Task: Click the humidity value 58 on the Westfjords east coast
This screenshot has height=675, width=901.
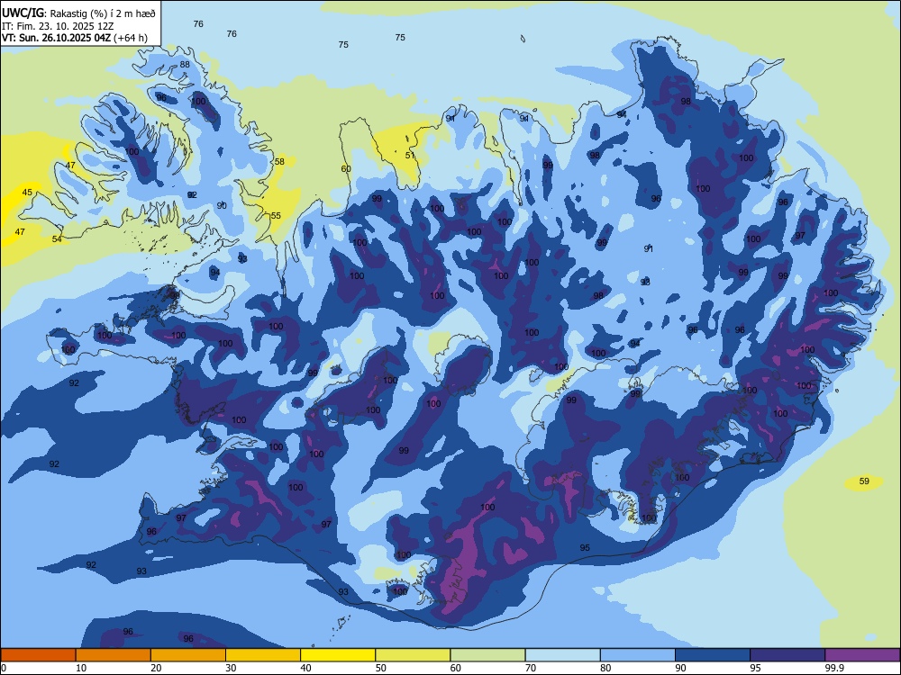Action: pyautogui.click(x=279, y=162)
